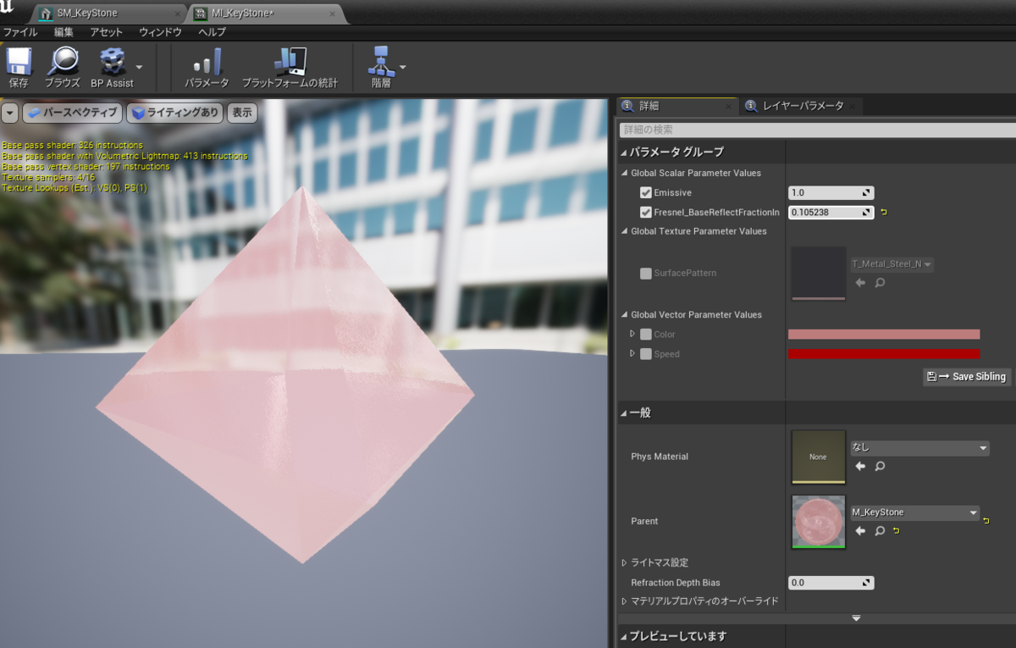Image resolution: width=1016 pixels, height=648 pixels.
Task: Collapse the パラメータ グループ section
Action: (624, 152)
